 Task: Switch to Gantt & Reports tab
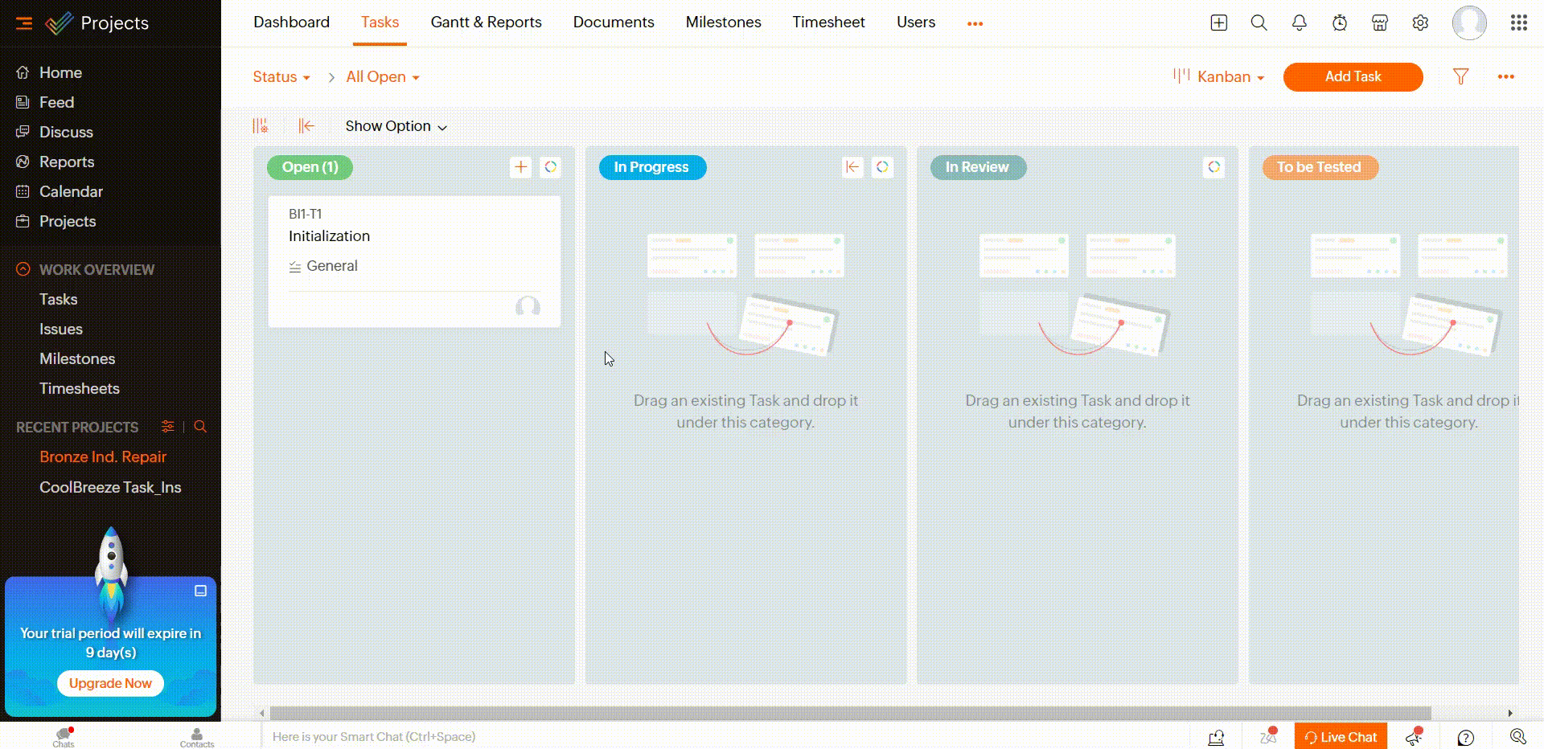pos(486,23)
